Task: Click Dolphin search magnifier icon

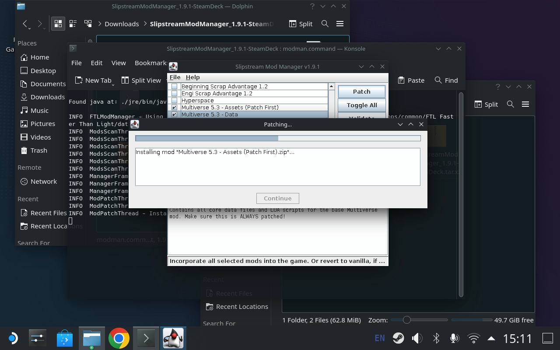Action: [325, 24]
